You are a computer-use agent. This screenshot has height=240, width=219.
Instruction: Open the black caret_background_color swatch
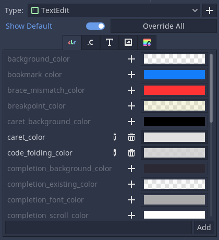tap(174, 122)
